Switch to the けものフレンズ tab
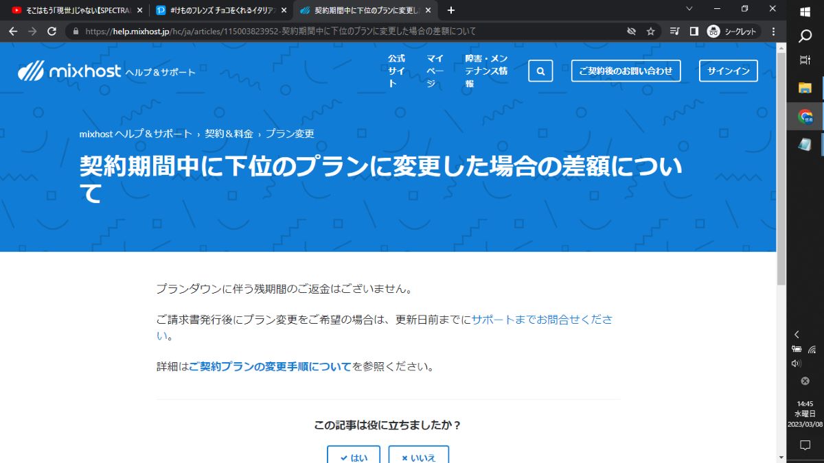824x463 pixels. (x=221, y=10)
